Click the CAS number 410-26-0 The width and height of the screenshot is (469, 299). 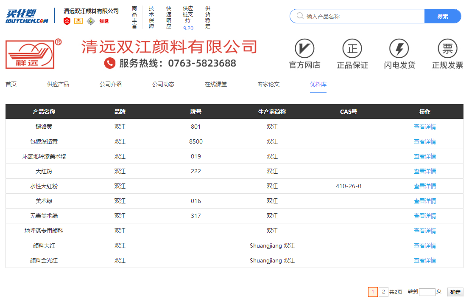point(349,186)
